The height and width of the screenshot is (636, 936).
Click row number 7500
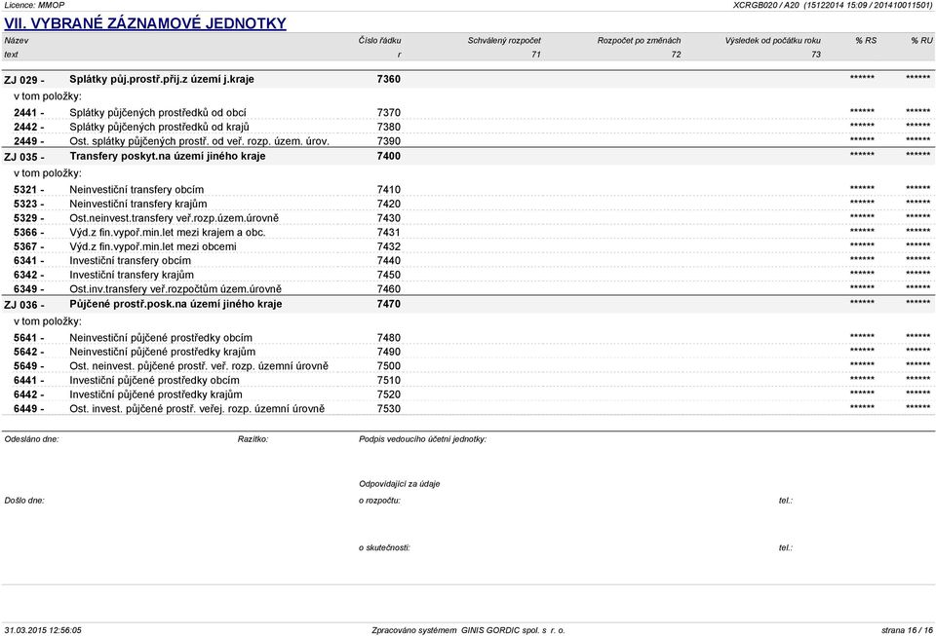click(x=389, y=366)
